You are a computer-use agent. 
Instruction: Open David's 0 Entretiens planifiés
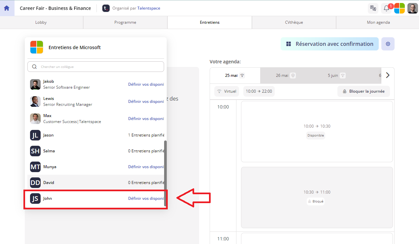146,183
